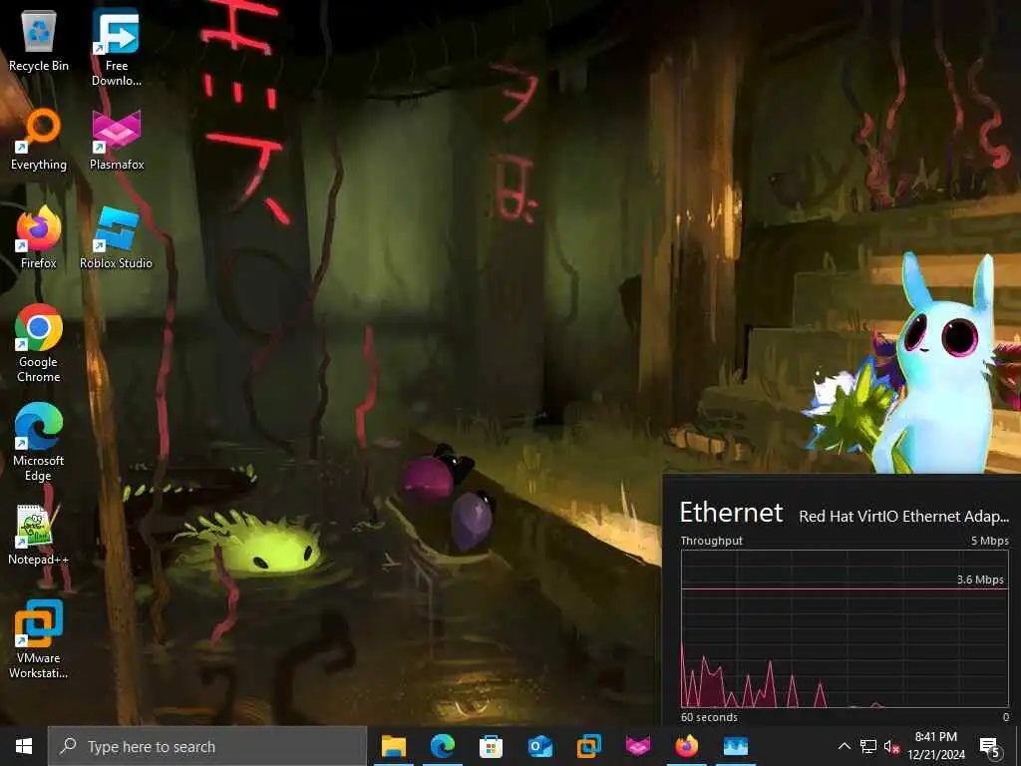The height and width of the screenshot is (766, 1021).
Task: Open the Free Download Manager desktop shortcut
Action: [116, 47]
